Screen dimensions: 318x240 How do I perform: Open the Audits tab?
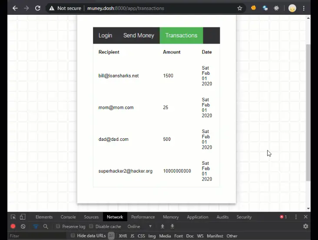pos(222,217)
